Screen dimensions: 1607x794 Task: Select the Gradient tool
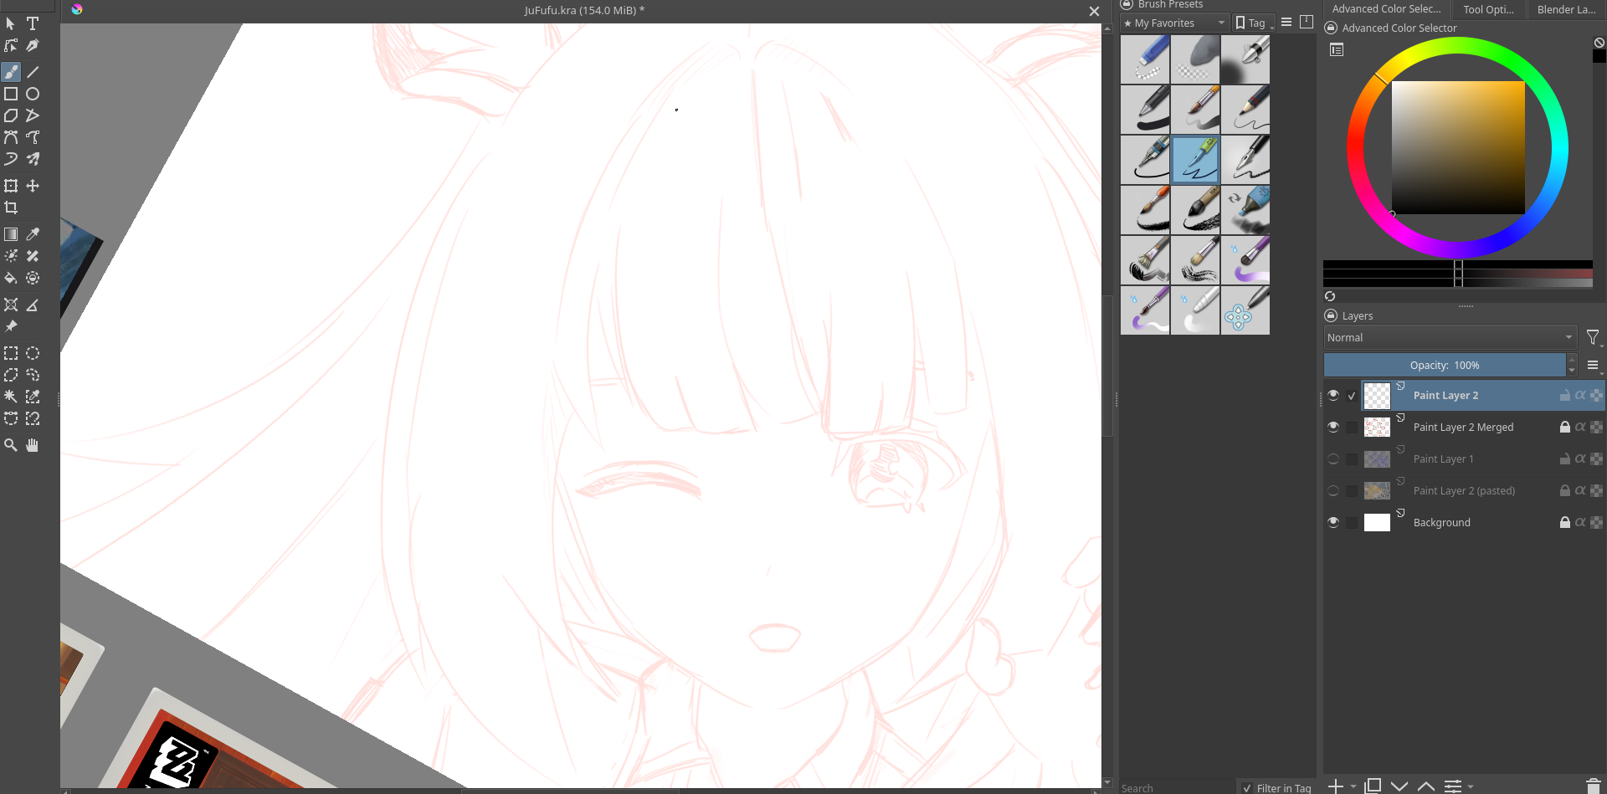11,234
